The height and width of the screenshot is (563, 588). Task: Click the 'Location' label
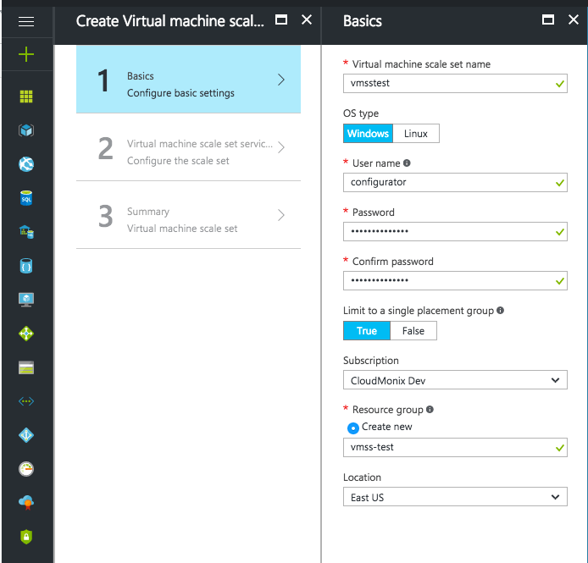(x=362, y=477)
